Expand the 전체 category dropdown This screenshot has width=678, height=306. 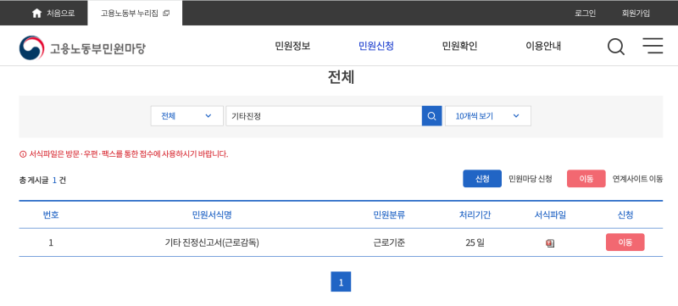[186, 116]
